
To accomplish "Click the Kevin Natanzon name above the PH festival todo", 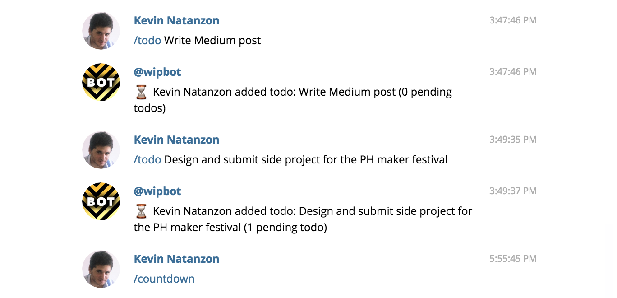I will coord(176,140).
